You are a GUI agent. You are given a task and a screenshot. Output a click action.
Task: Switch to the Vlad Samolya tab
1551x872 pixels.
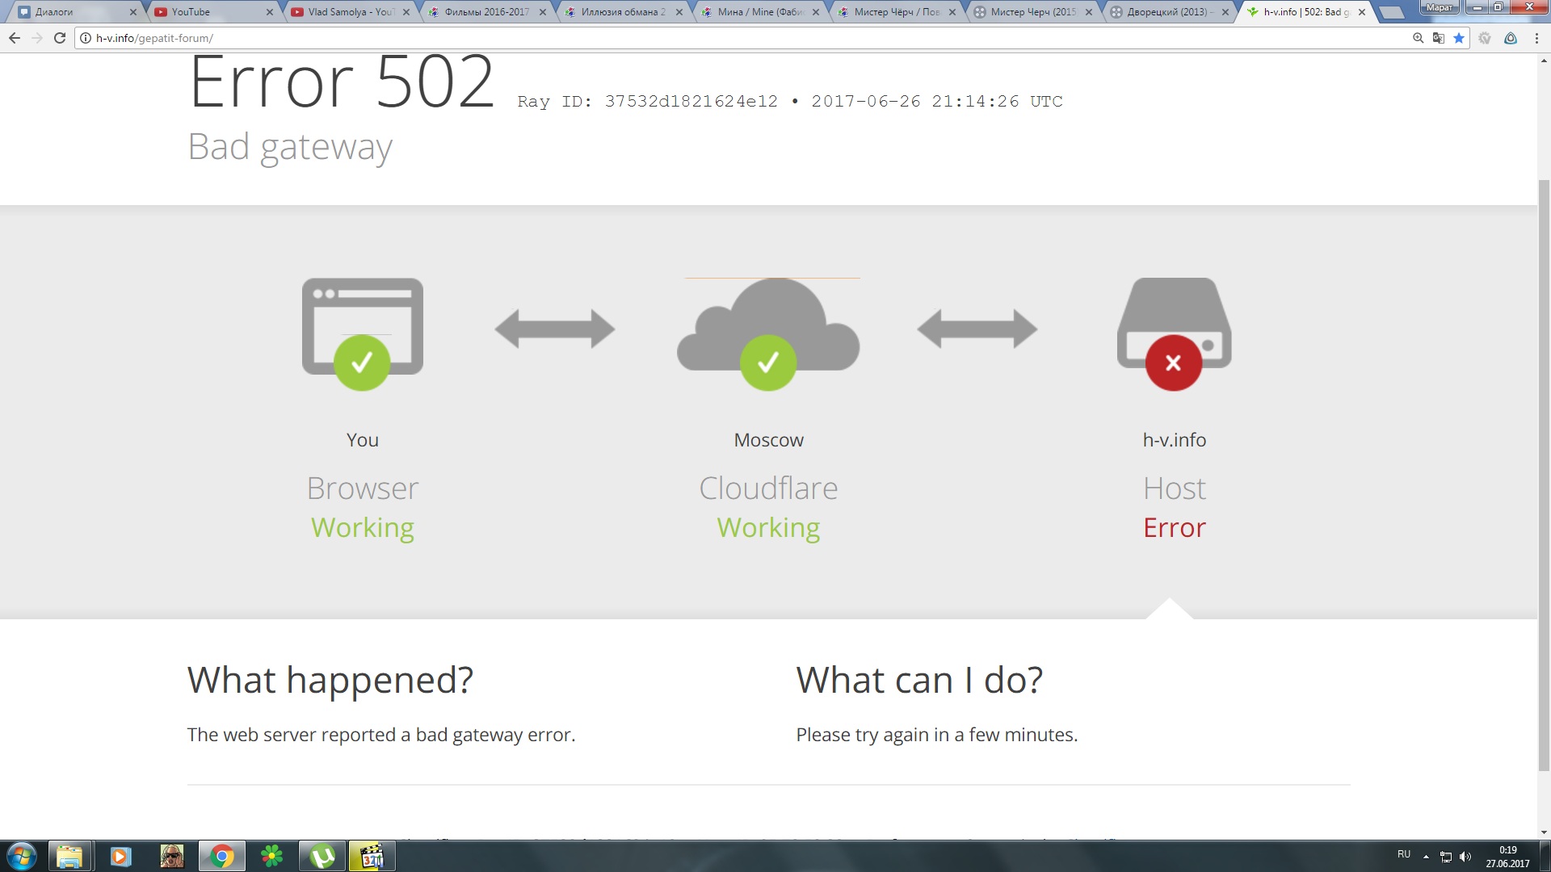(347, 12)
